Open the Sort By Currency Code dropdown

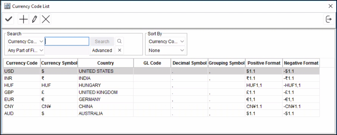click(x=167, y=42)
